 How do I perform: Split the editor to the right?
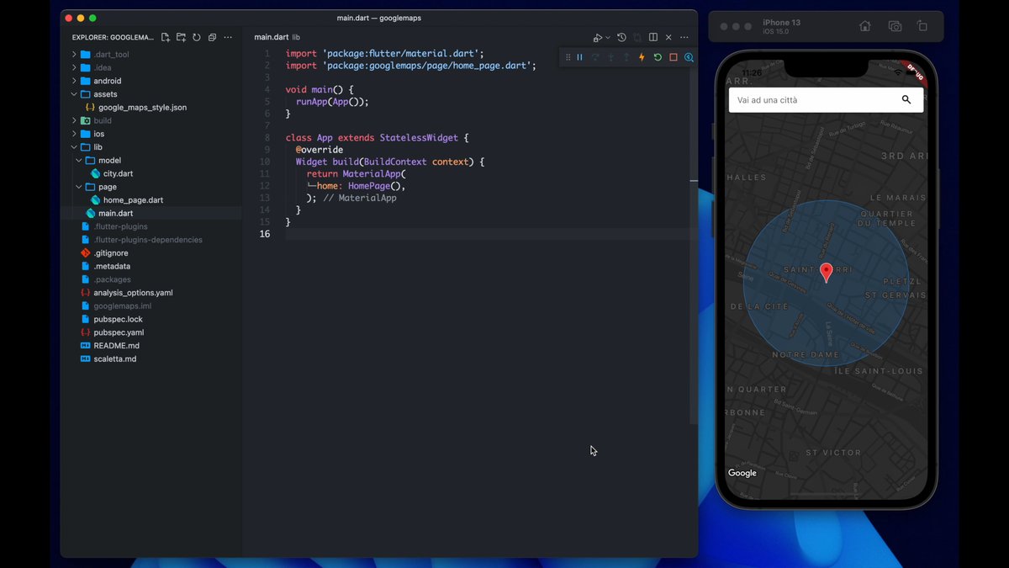coord(652,38)
